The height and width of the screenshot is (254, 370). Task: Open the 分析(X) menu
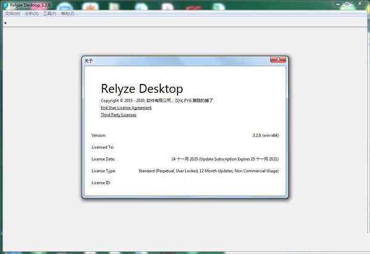click(x=31, y=13)
